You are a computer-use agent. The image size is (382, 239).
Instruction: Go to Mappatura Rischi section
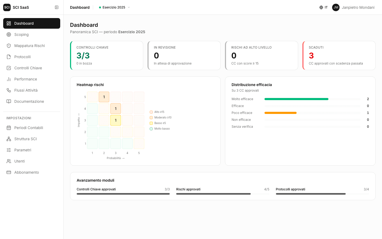(32, 46)
